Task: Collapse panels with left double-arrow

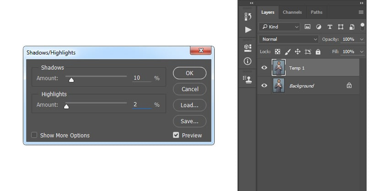Action: pos(252,3)
